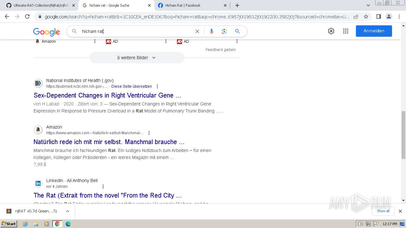The height and width of the screenshot is (228, 406).
Task: Click the Amazon result favicon
Action: click(38, 130)
